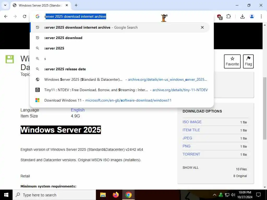Open JPEG download option
267x200 pixels.
[x=187, y=138]
